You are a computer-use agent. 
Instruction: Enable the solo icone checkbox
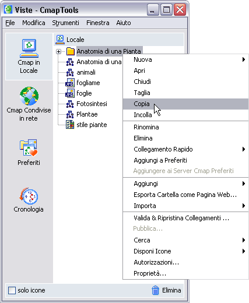pyautogui.click(x=12, y=290)
